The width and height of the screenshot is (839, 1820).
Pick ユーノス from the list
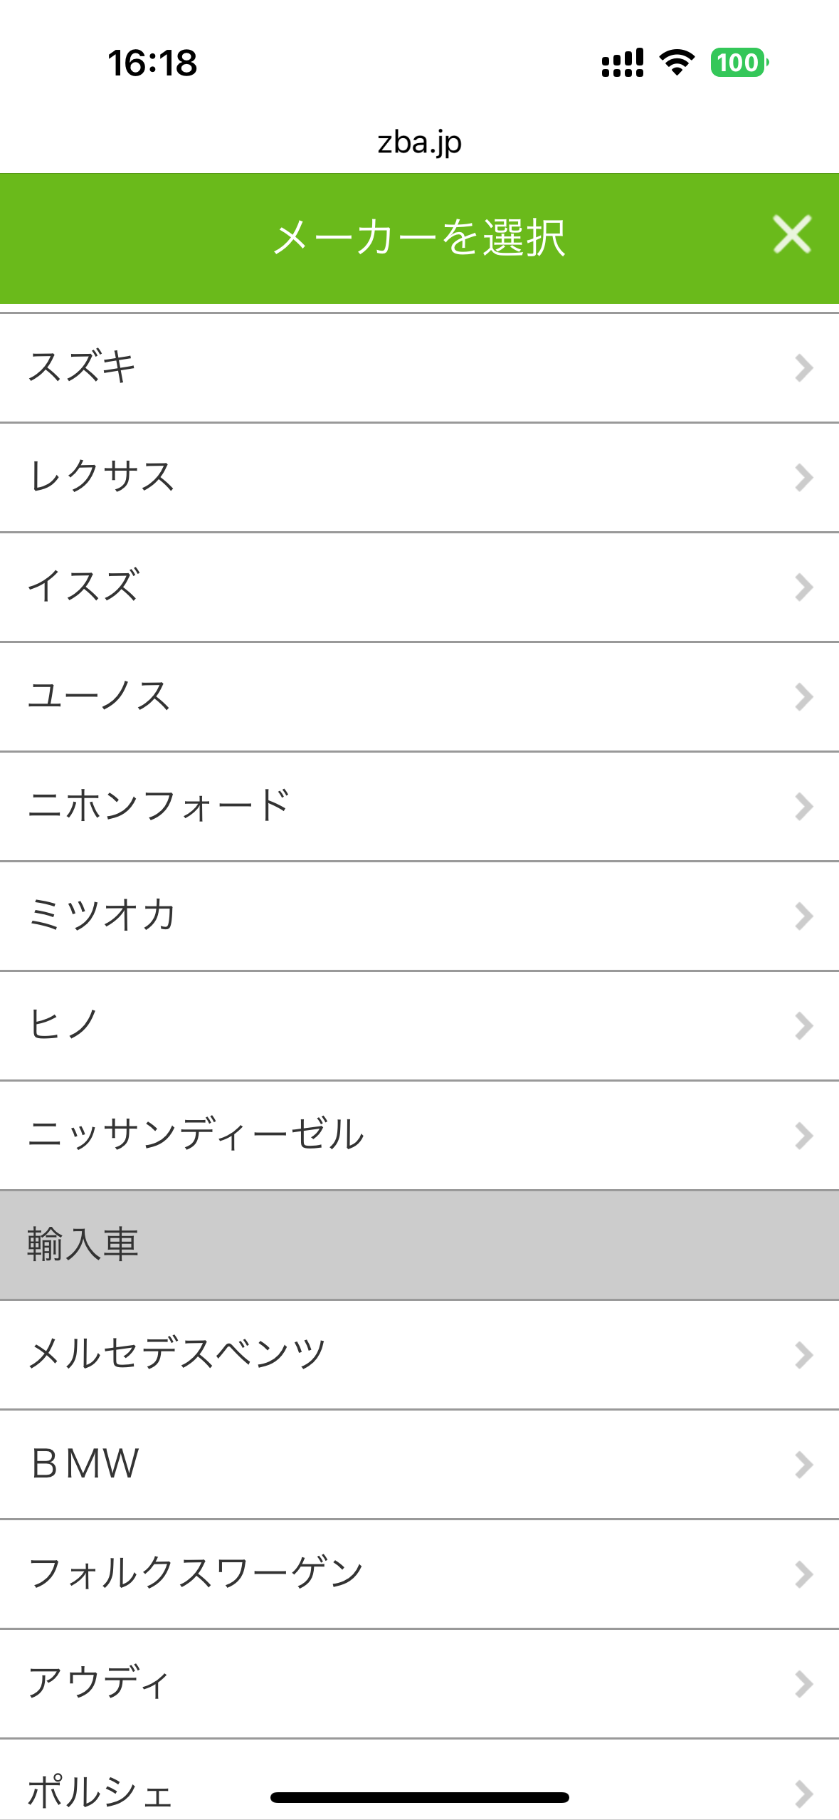[x=419, y=696]
